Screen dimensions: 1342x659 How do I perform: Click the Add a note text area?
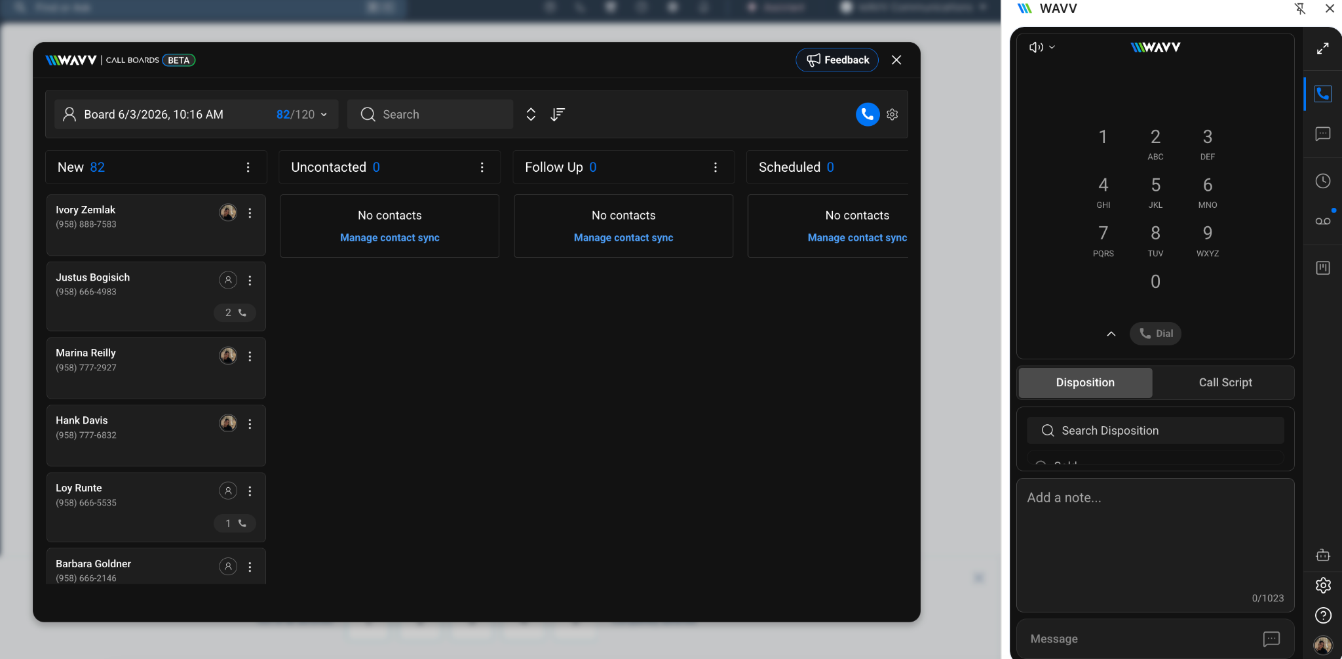(1155, 545)
